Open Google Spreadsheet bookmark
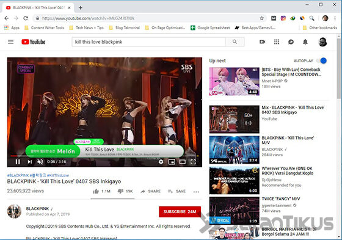 click(210, 27)
